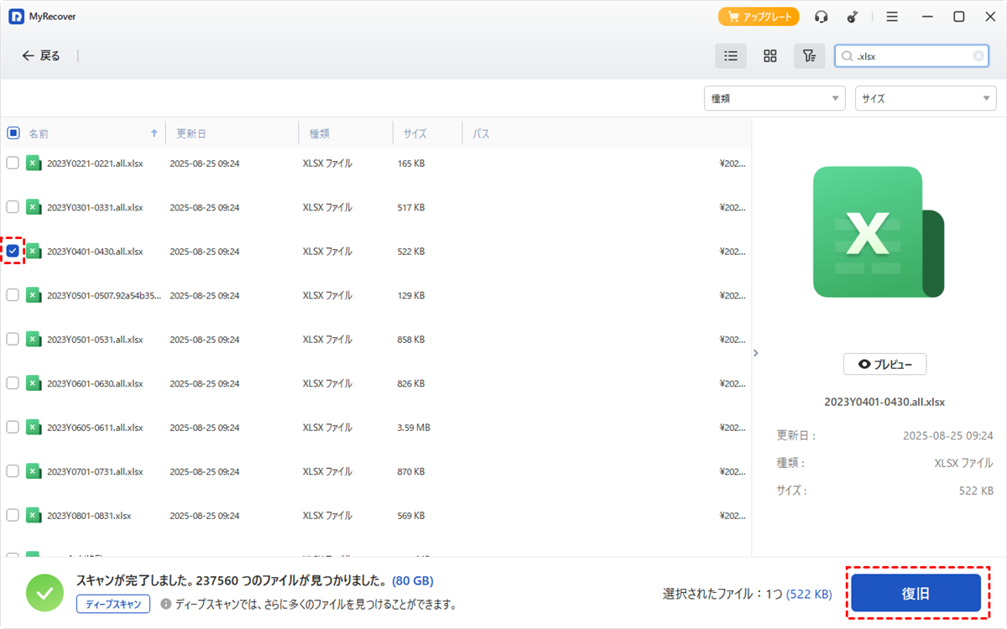Open the headset support icon
1007x629 pixels.
pos(822,17)
